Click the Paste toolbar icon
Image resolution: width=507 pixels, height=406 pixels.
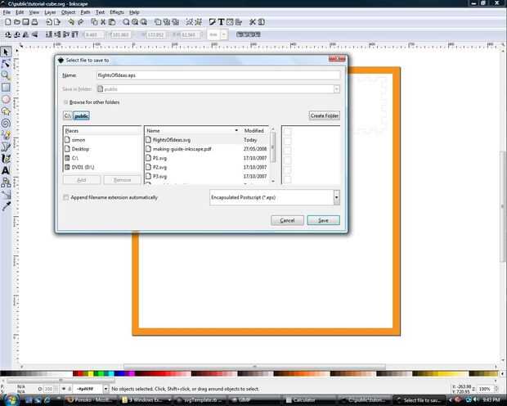click(x=112, y=22)
